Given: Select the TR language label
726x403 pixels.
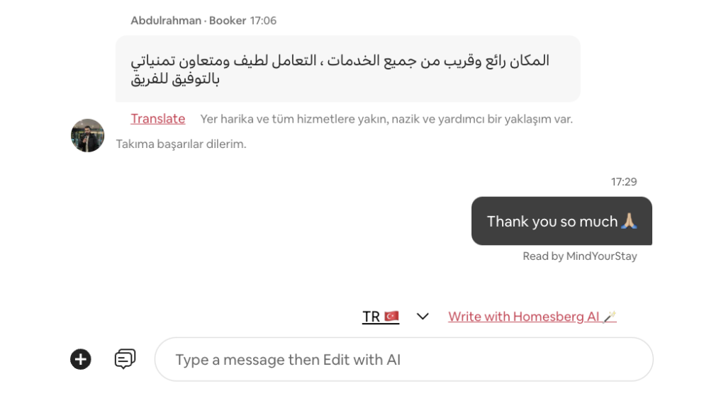Looking at the screenshot, I should [x=371, y=317].
